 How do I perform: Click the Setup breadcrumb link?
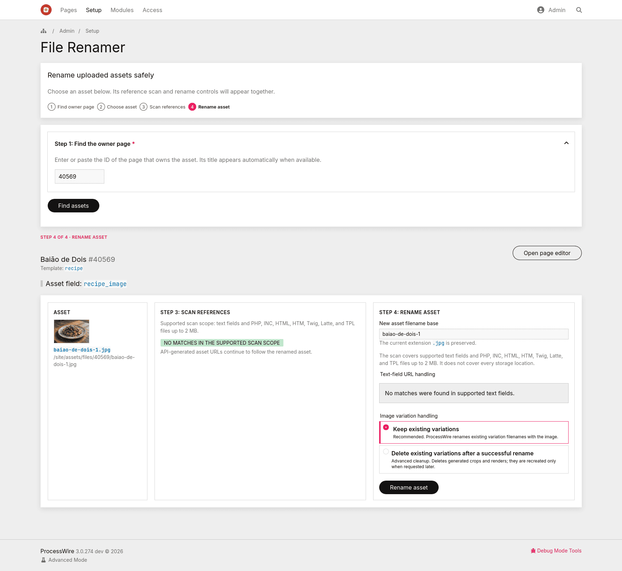pyautogui.click(x=92, y=31)
